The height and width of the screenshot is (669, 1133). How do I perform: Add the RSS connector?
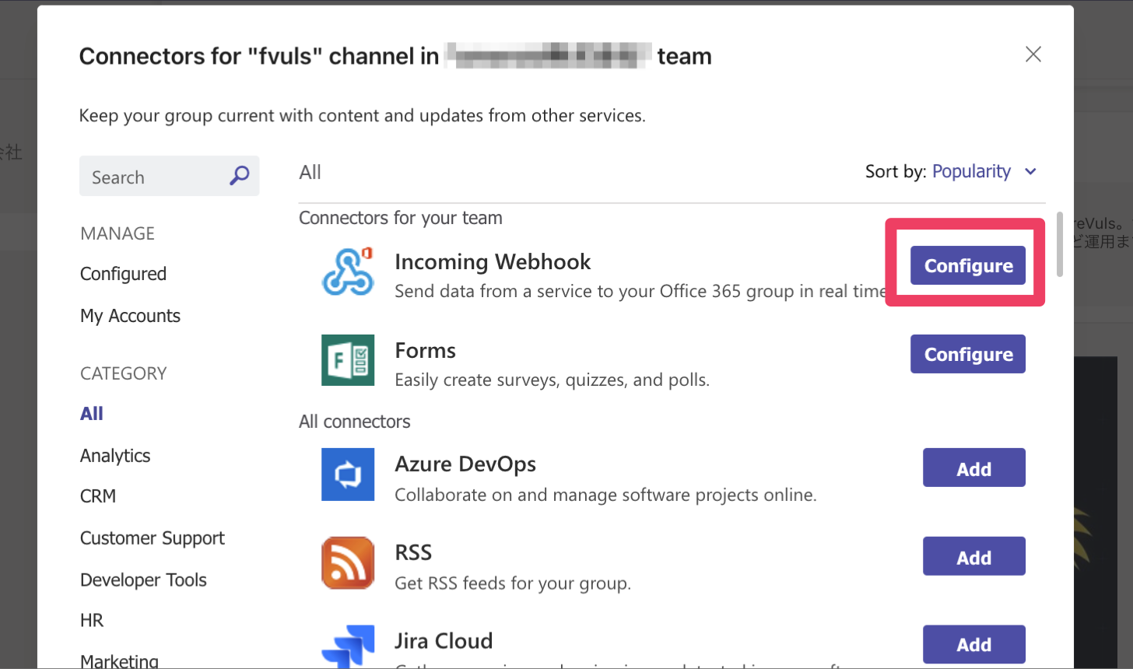(974, 556)
